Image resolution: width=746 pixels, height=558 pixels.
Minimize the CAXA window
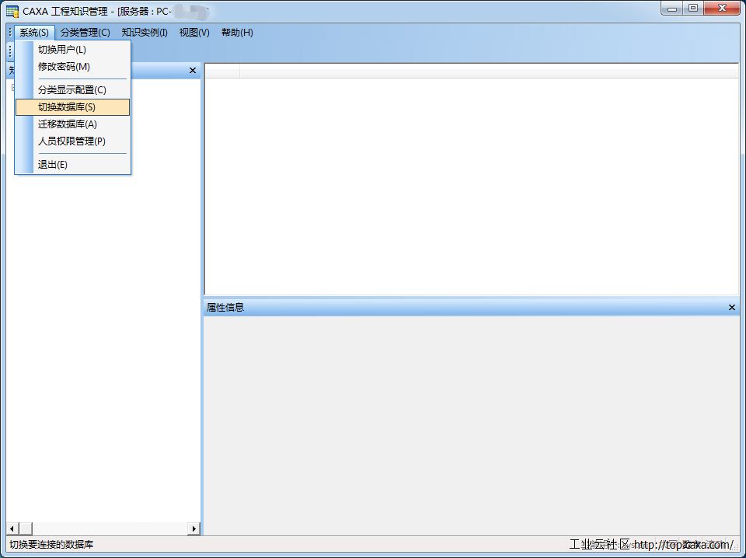tap(671, 8)
